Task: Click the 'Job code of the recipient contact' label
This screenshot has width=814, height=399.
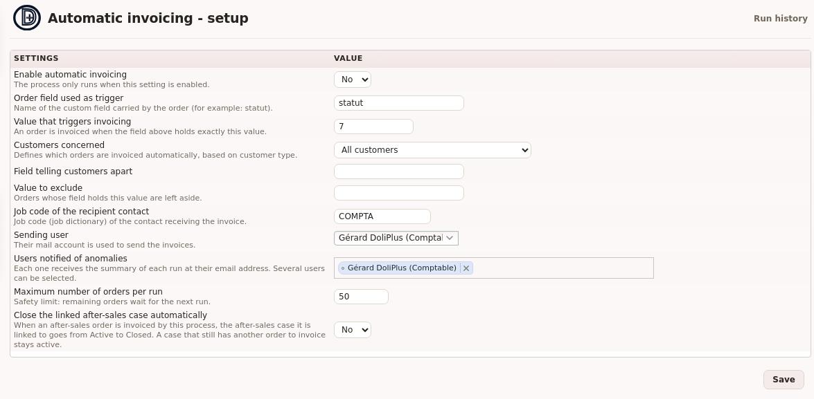Action: 82,212
